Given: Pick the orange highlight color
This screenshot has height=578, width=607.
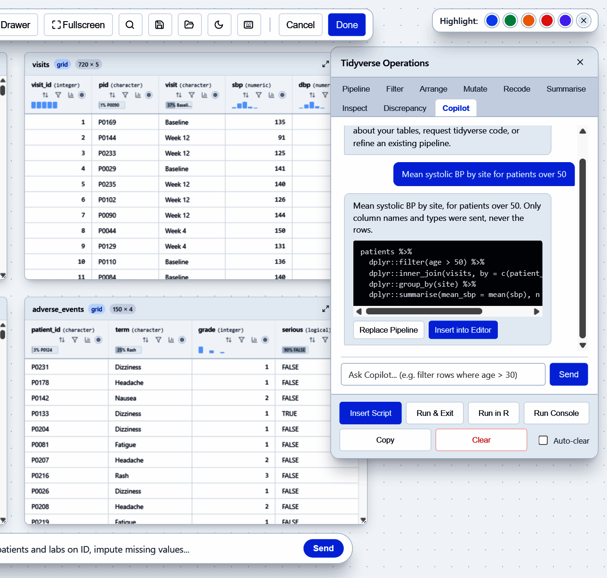Looking at the screenshot, I should pyautogui.click(x=528, y=21).
